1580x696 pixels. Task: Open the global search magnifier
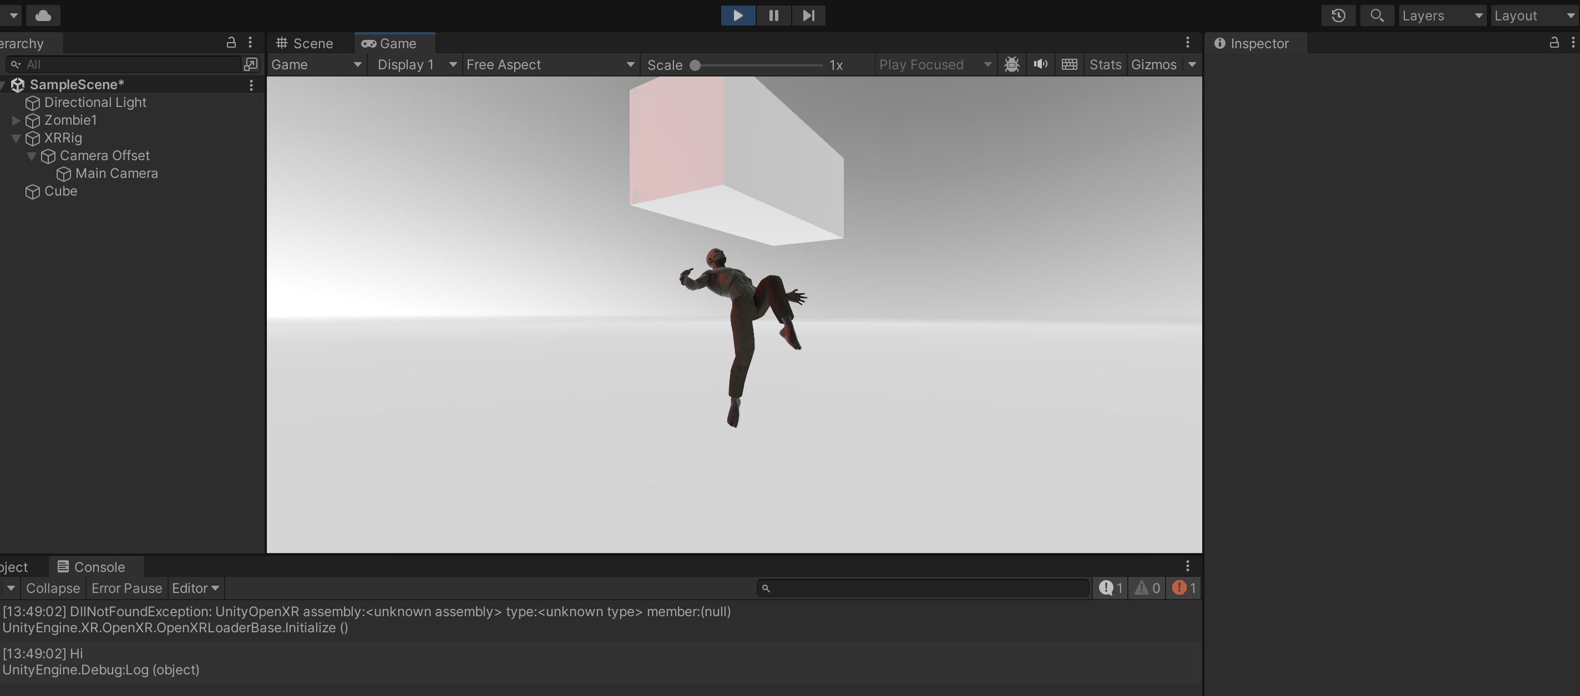1377,16
